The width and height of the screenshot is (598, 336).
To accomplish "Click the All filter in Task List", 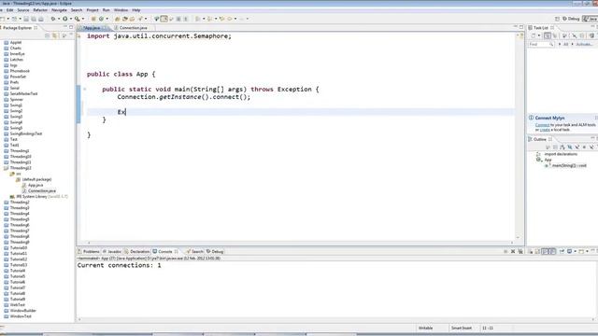I will pyautogui.click(x=565, y=44).
